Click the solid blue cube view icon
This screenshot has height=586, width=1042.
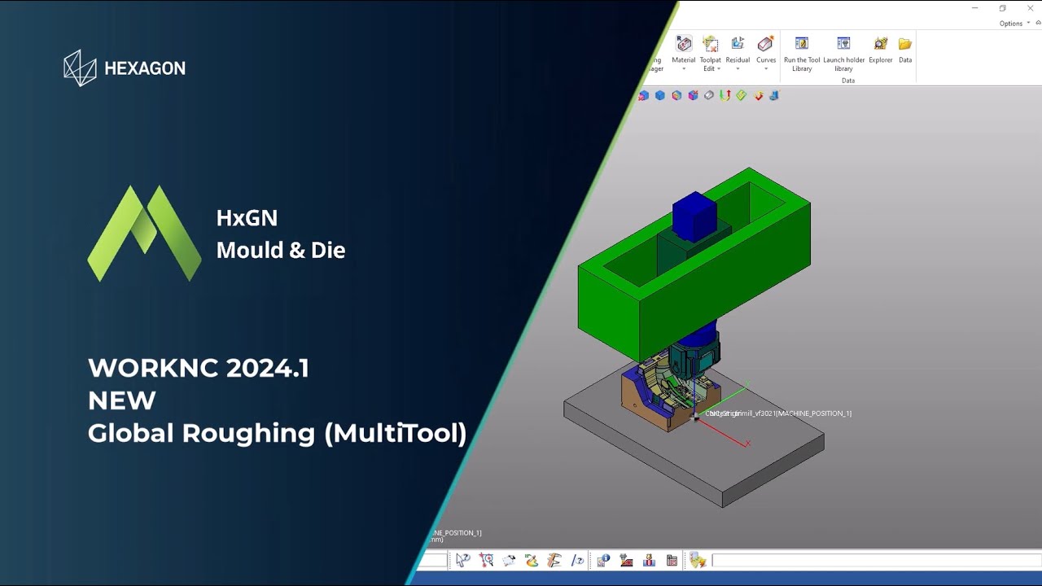(x=660, y=95)
